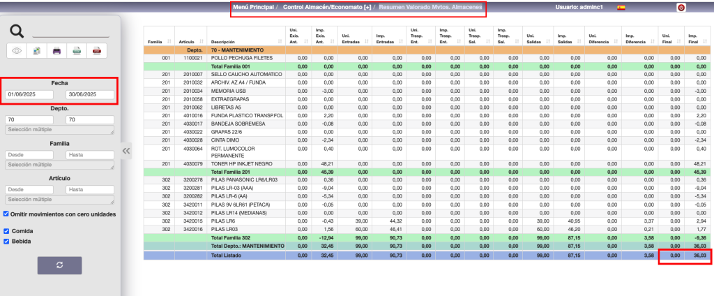Open Familia Selección múltiple dropdown
The width and height of the screenshot is (714, 296).
coord(59,165)
